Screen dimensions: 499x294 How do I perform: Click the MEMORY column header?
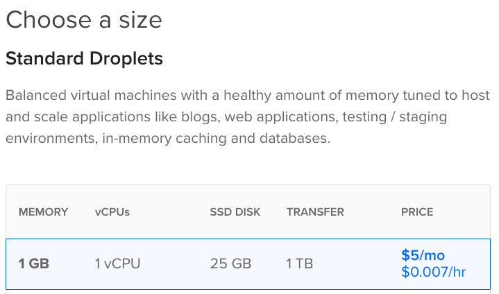[43, 212]
